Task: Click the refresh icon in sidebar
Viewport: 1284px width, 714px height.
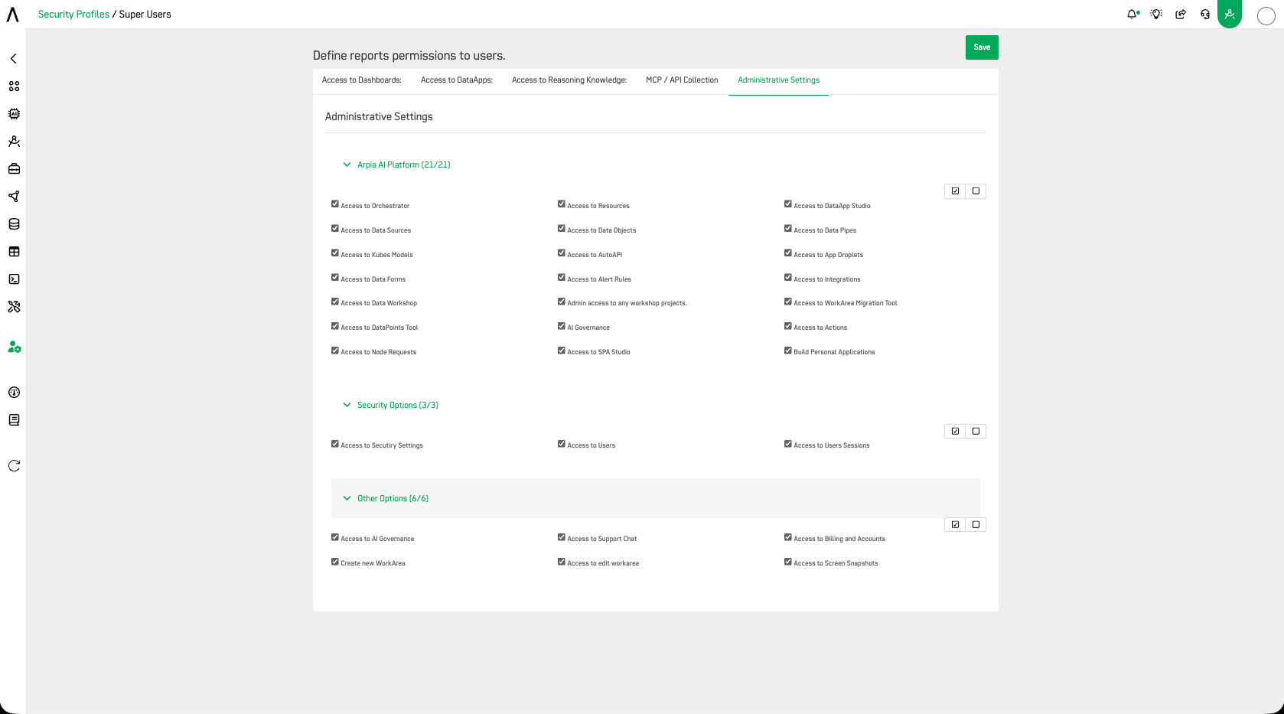Action: (x=14, y=466)
